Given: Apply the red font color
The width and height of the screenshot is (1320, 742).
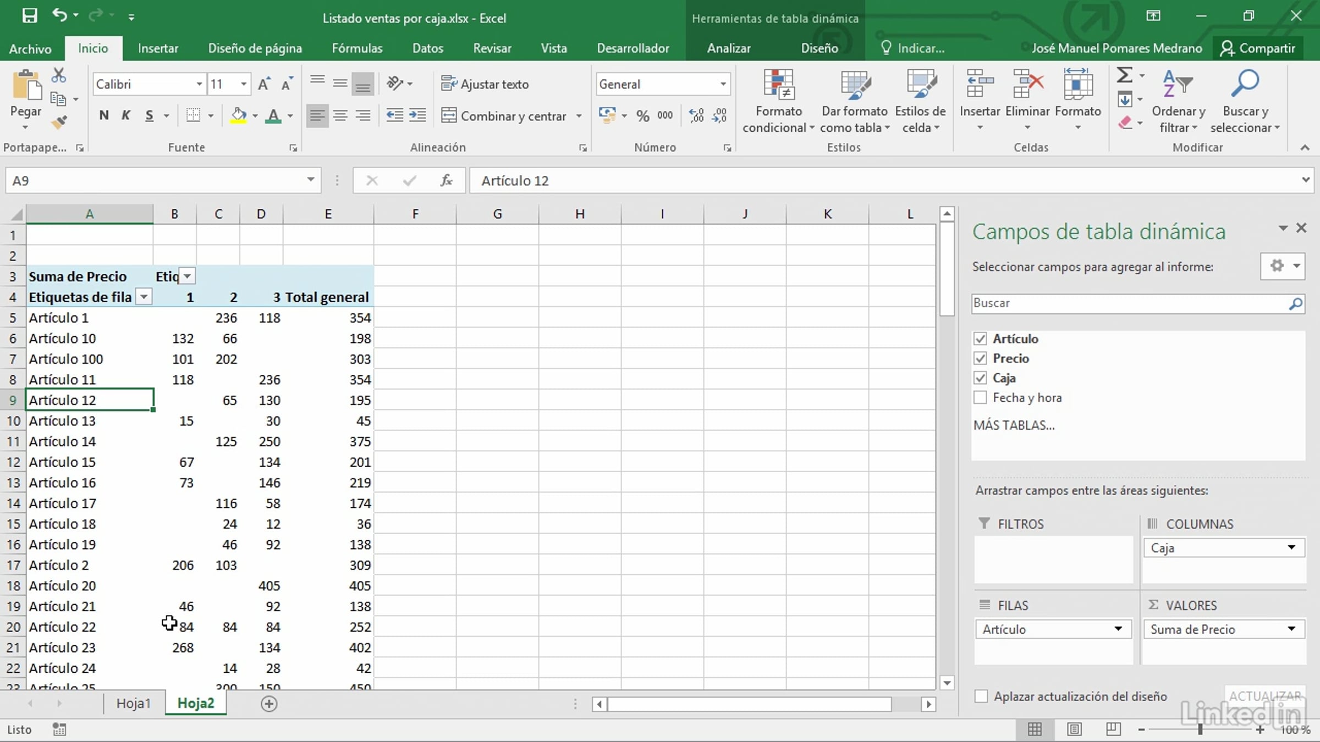Looking at the screenshot, I should click(273, 115).
